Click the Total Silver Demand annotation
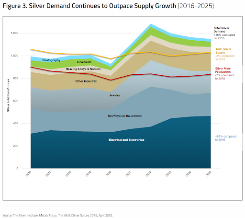The height and width of the screenshot is (218, 245). (x=224, y=33)
